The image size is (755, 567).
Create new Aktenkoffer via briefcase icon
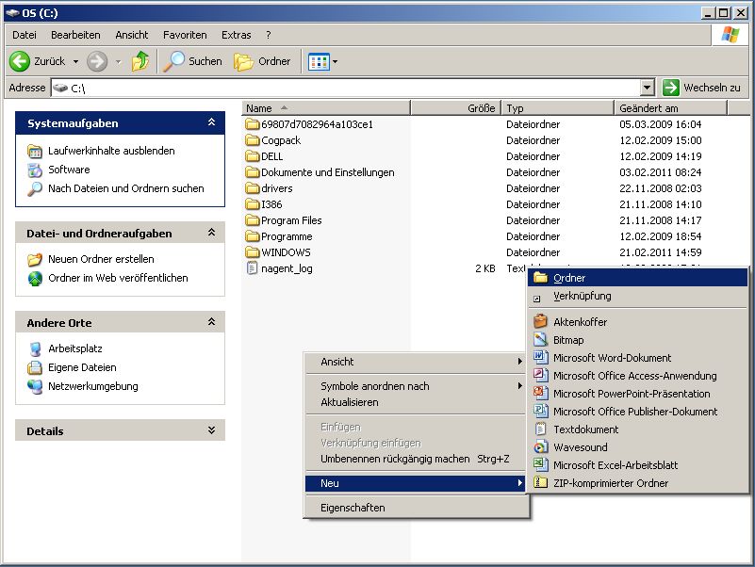click(540, 321)
